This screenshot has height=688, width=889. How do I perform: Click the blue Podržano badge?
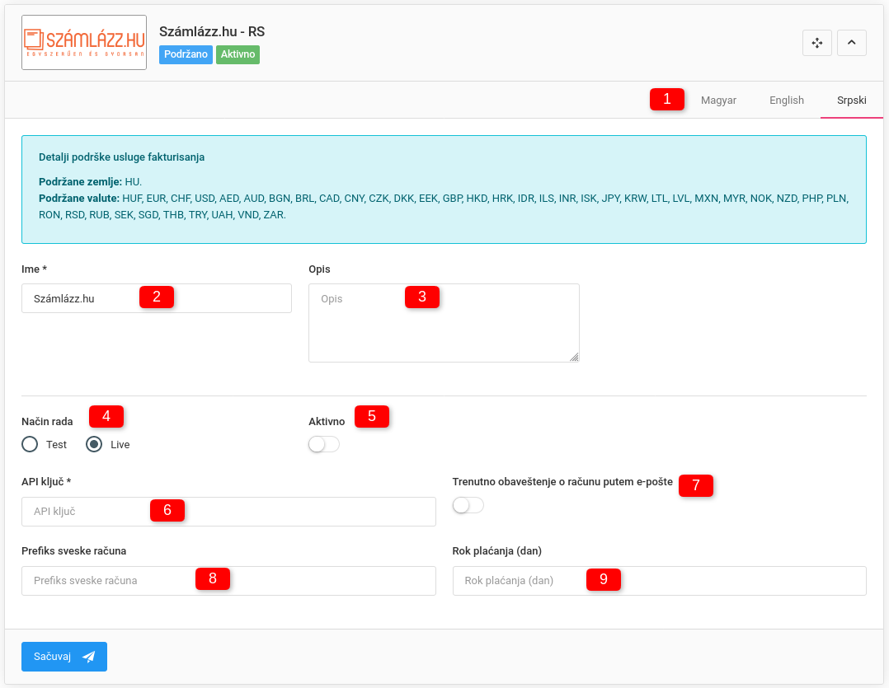(x=186, y=54)
